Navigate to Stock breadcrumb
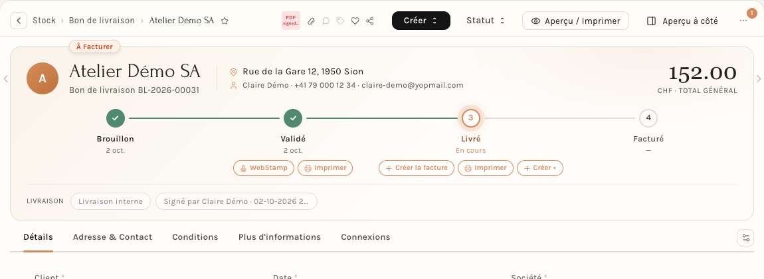This screenshot has height=279, width=764. [x=44, y=21]
